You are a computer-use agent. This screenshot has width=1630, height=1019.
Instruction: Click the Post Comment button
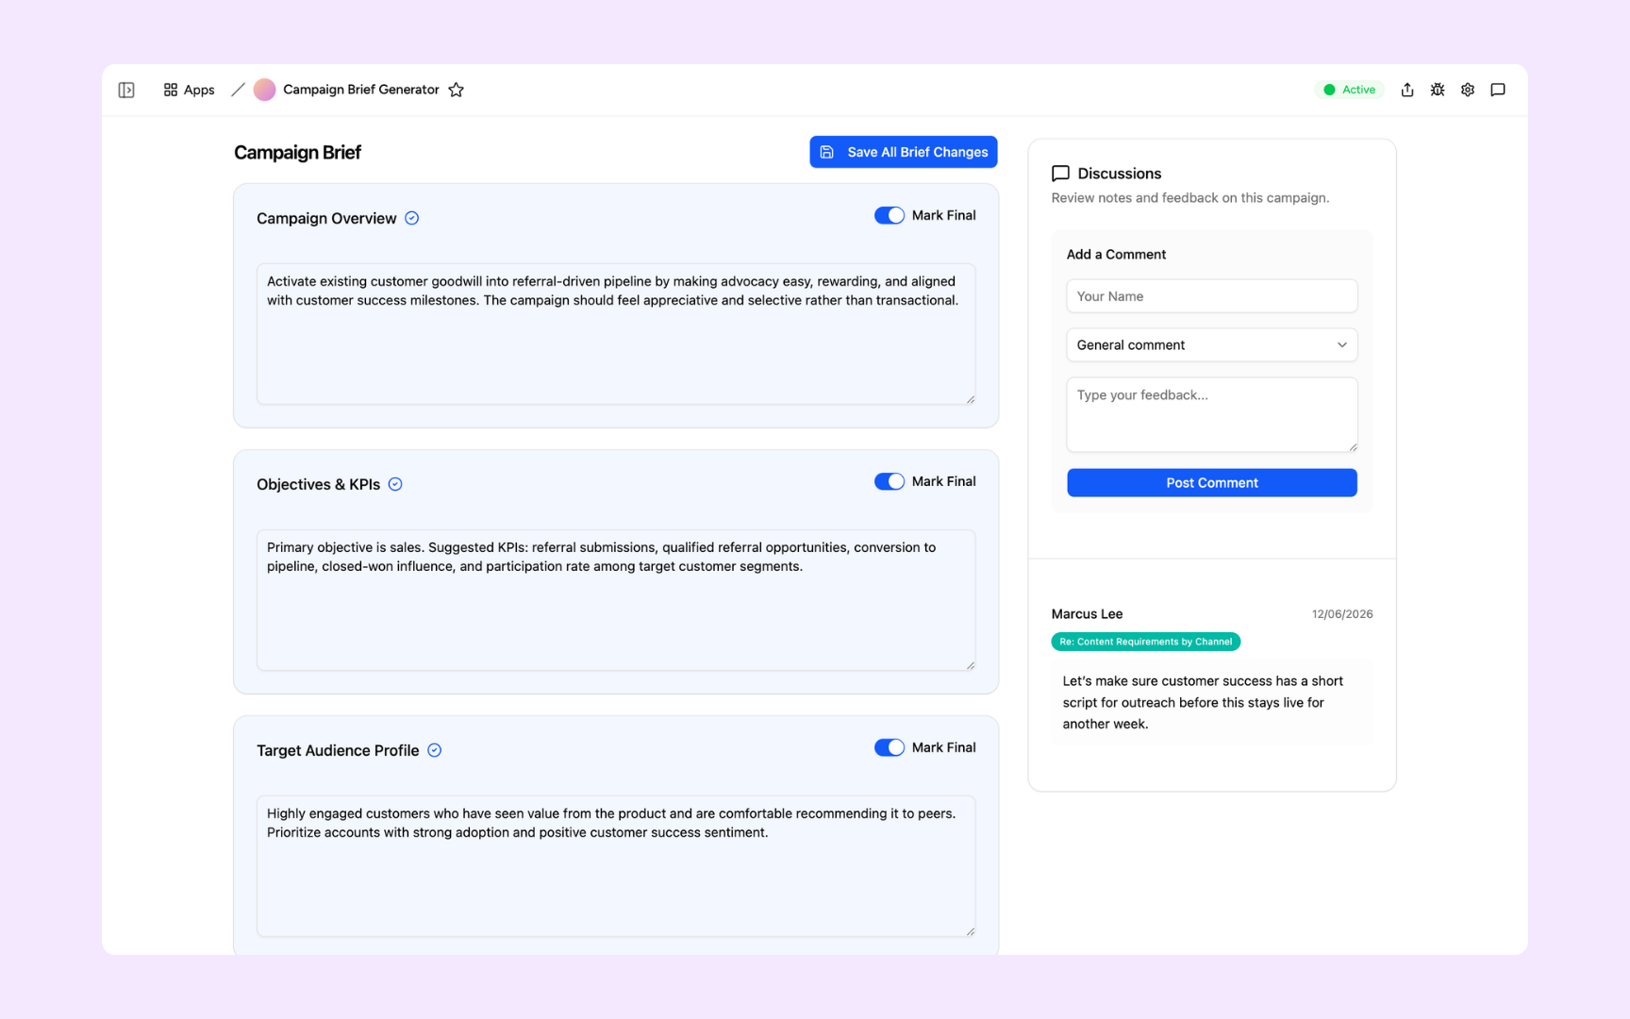tap(1212, 483)
